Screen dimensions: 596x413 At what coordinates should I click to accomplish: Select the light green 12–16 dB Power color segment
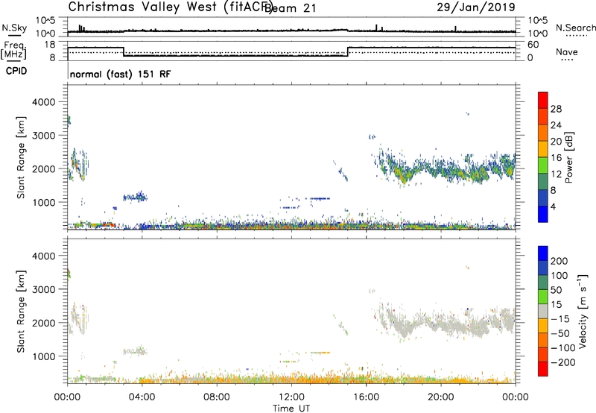pos(543,165)
